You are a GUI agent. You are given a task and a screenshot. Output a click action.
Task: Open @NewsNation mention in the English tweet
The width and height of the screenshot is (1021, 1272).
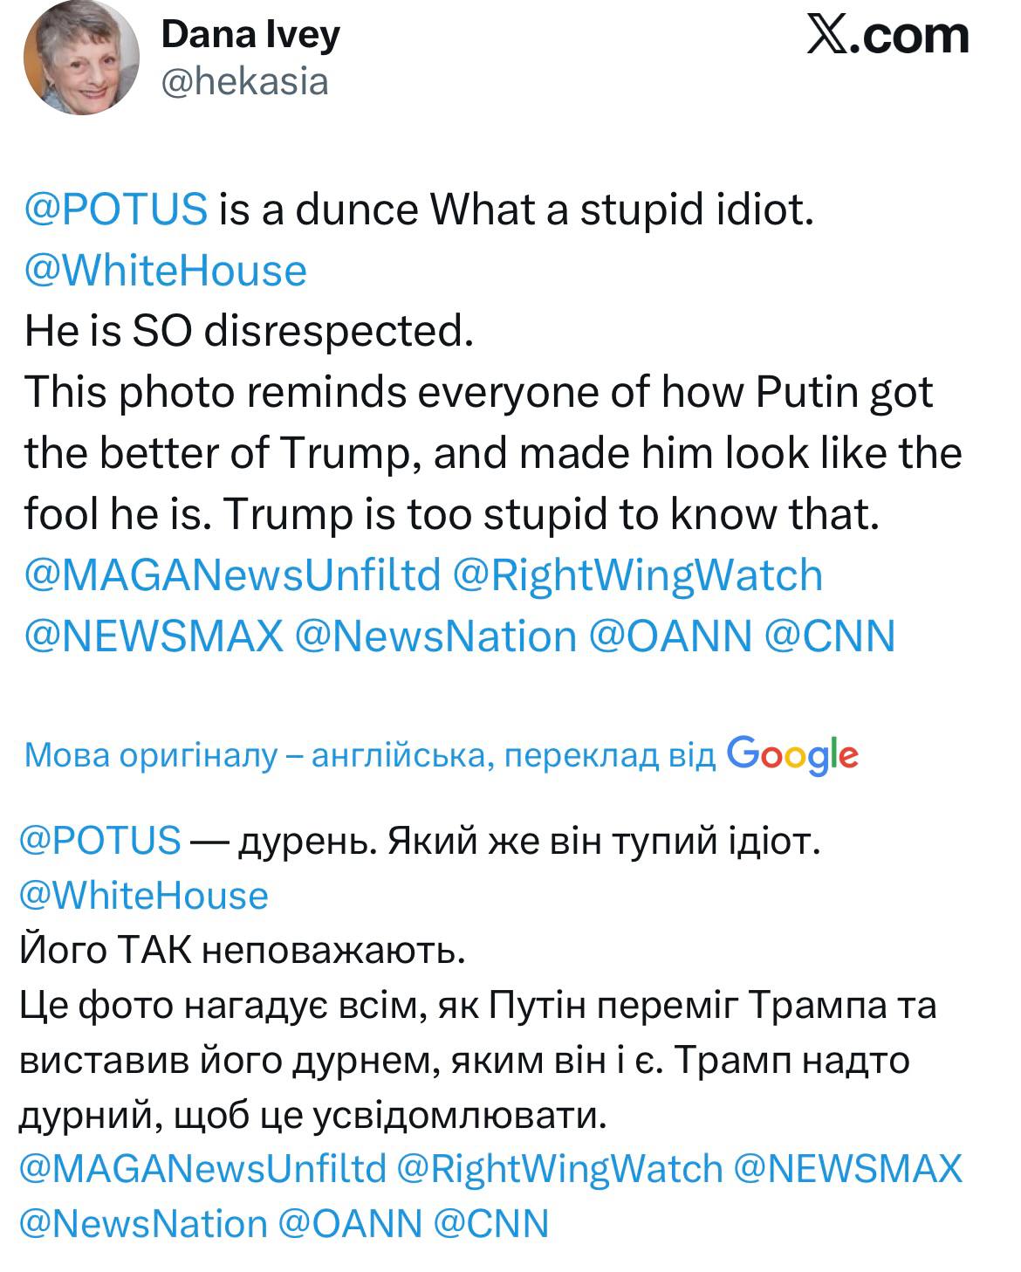[x=436, y=636]
